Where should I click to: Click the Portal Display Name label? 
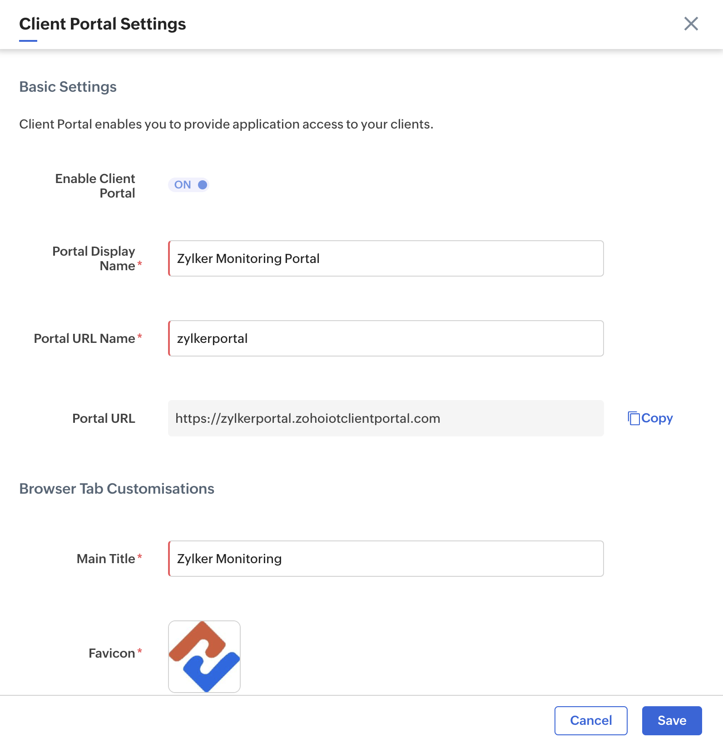[94, 258]
